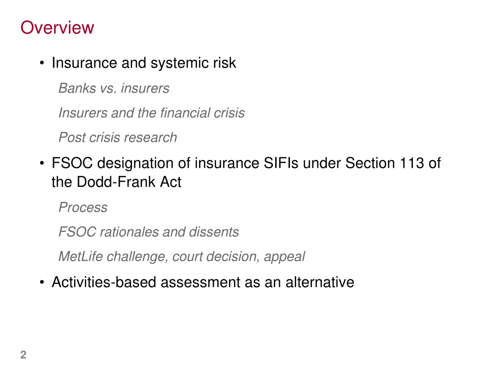The width and height of the screenshot is (490, 368).
Task: Click the word Section 113
Action: [384, 163]
